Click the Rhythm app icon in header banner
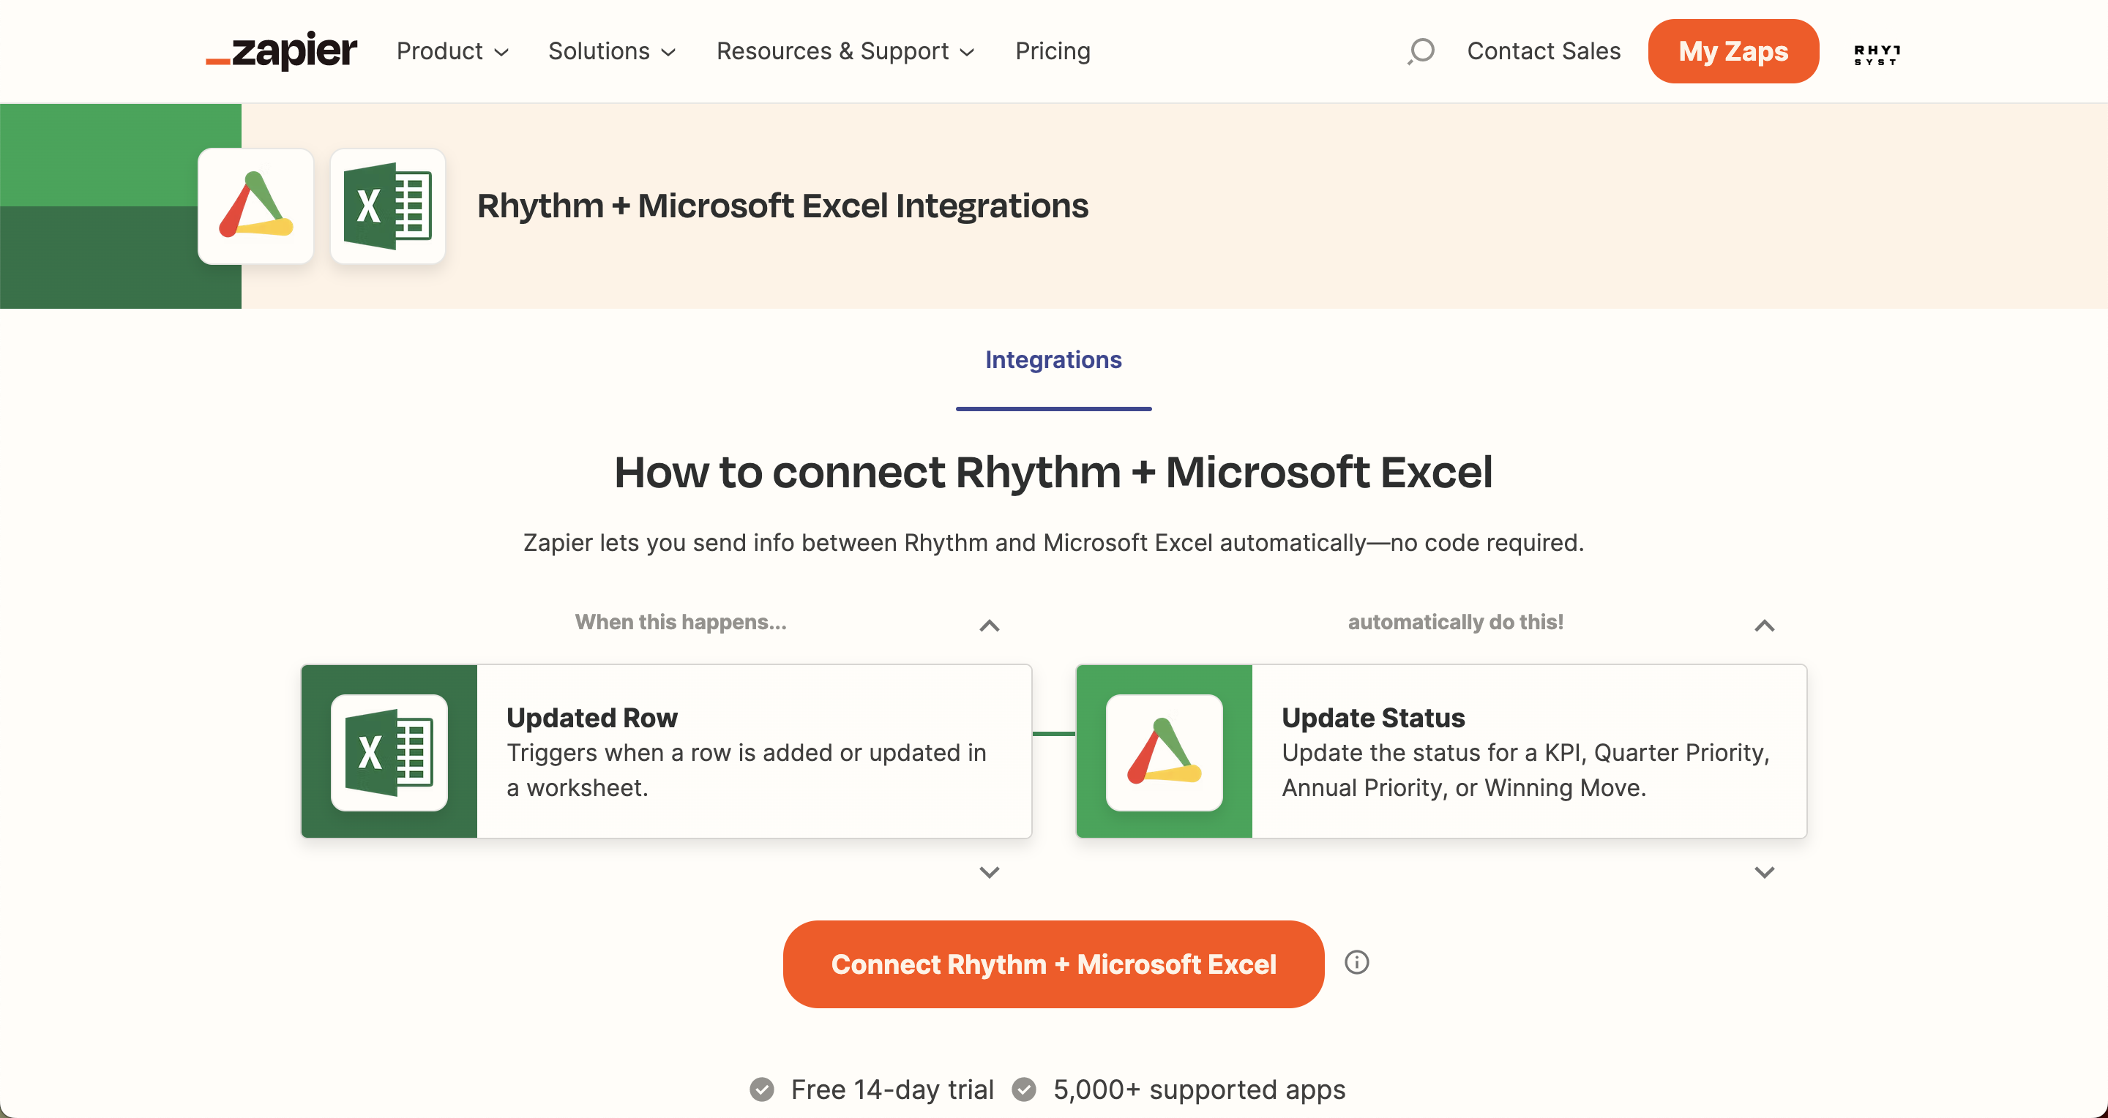Screen dimensions: 2108x1118 pos(255,206)
